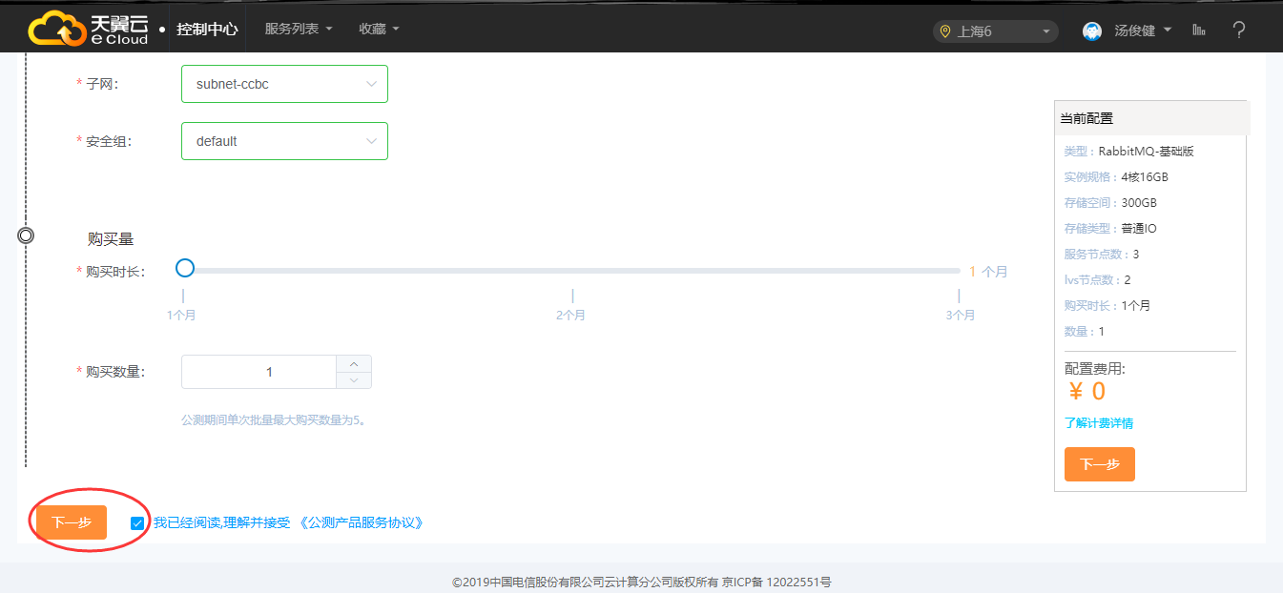The image size is (1283, 593).
Task: Open the 上海6 region selector
Action: point(995,31)
